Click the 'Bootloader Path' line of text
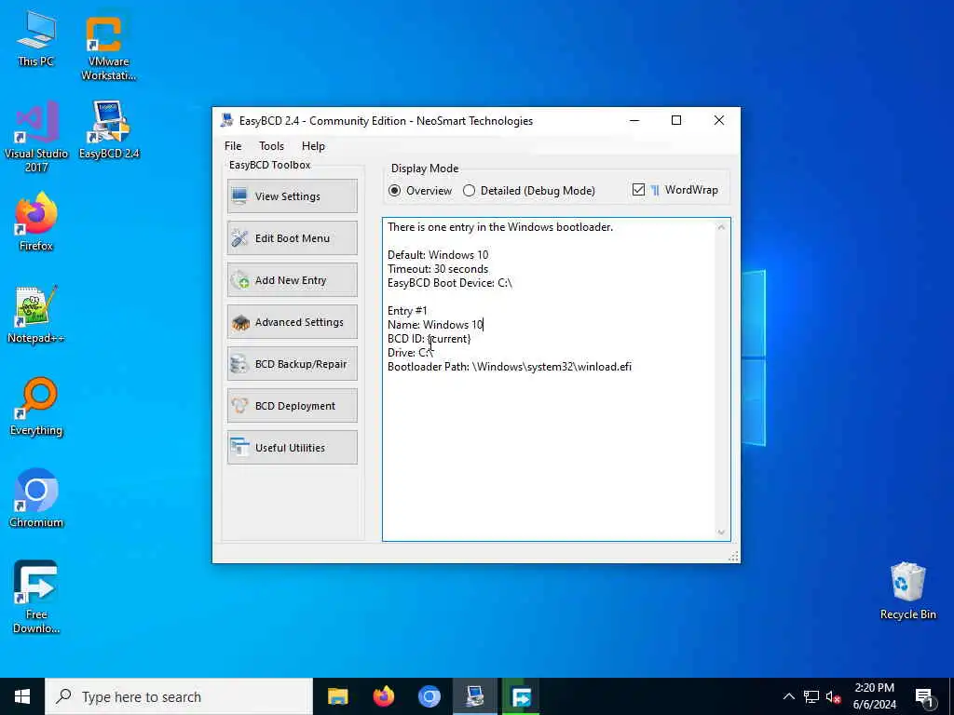Image resolution: width=954 pixels, height=715 pixels. tap(510, 367)
